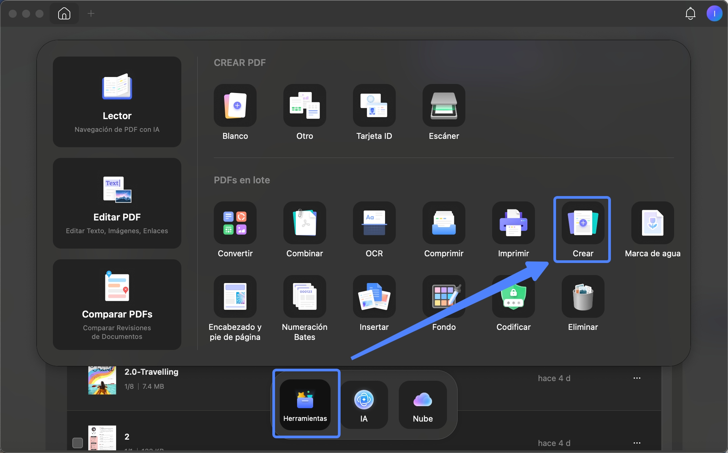The height and width of the screenshot is (453, 728).
Task: Open the 2.0-Travelling file thumbnail
Action: coord(102,380)
